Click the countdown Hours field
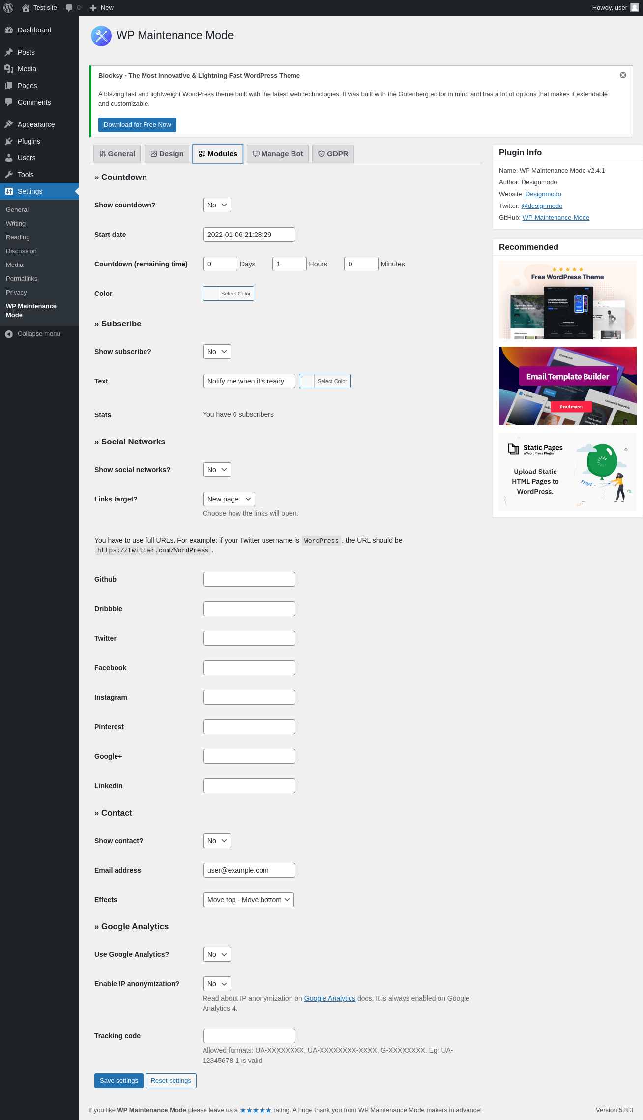 click(x=290, y=264)
